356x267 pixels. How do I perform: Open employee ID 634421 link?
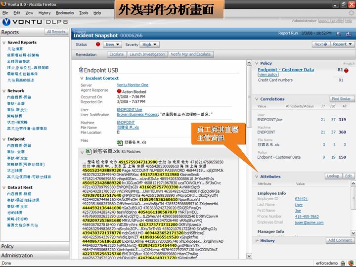pos(301,199)
